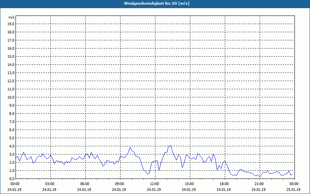310x194 pixels.
Task: Select the '06:00' time label
Action: click(84, 184)
